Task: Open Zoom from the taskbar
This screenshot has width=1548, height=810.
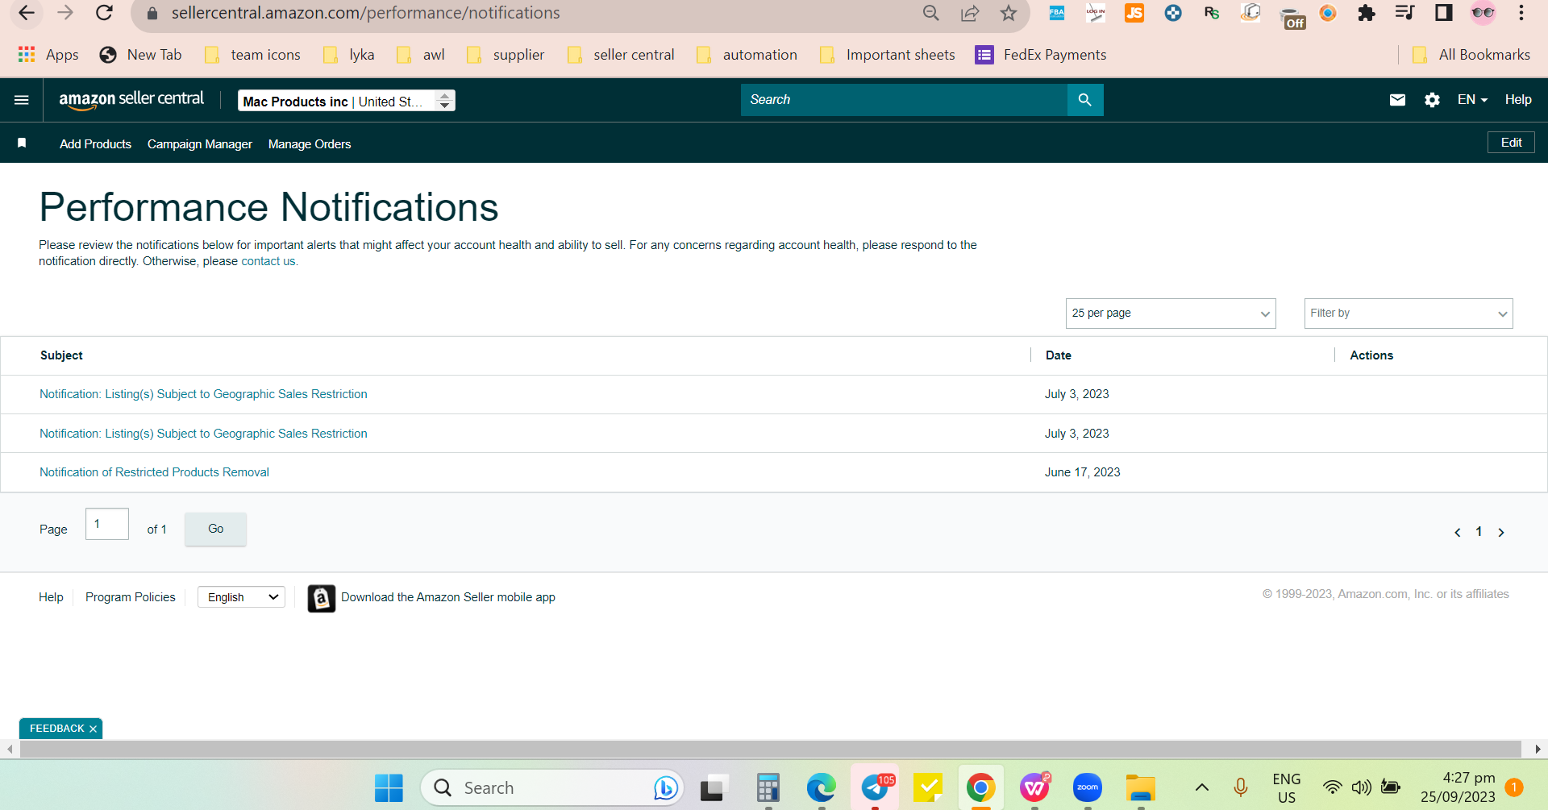Action: pos(1088,788)
